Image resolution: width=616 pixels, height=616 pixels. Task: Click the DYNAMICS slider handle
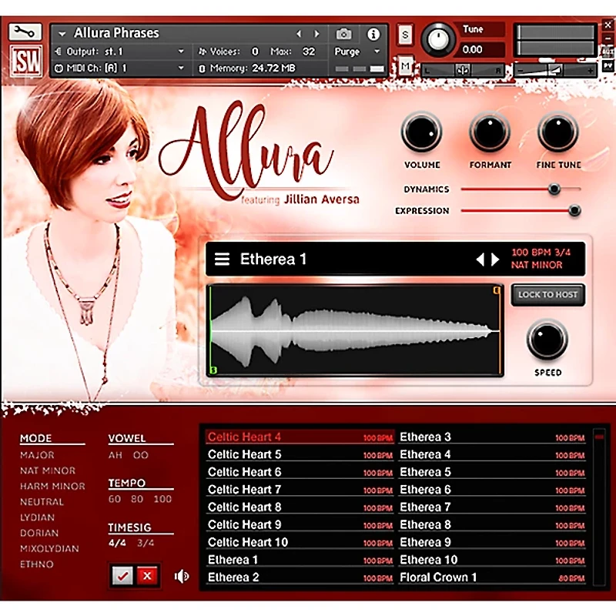point(554,189)
